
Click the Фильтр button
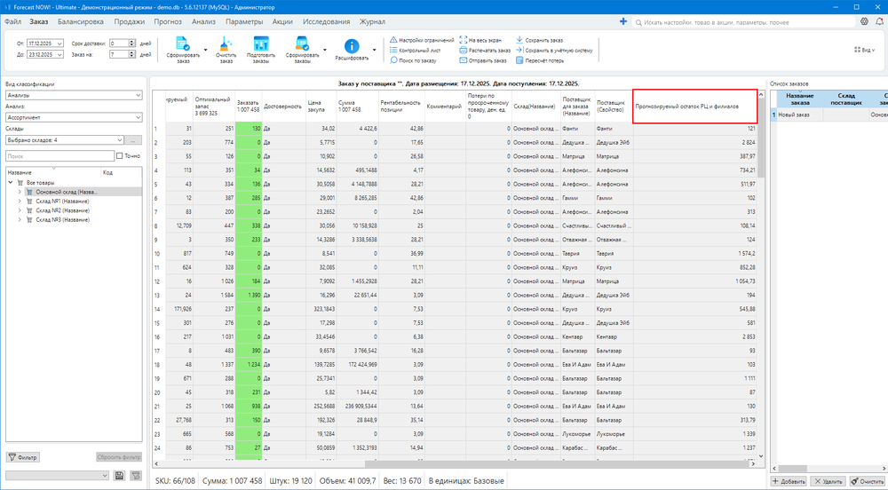coord(24,457)
